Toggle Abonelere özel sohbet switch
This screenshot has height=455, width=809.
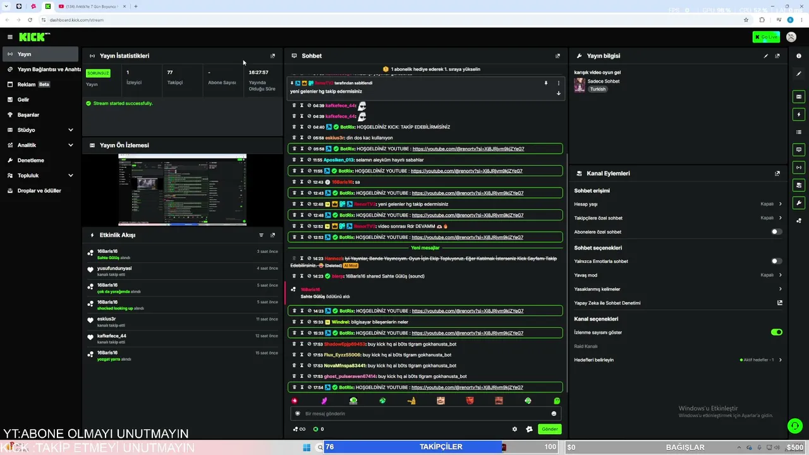[776, 232]
